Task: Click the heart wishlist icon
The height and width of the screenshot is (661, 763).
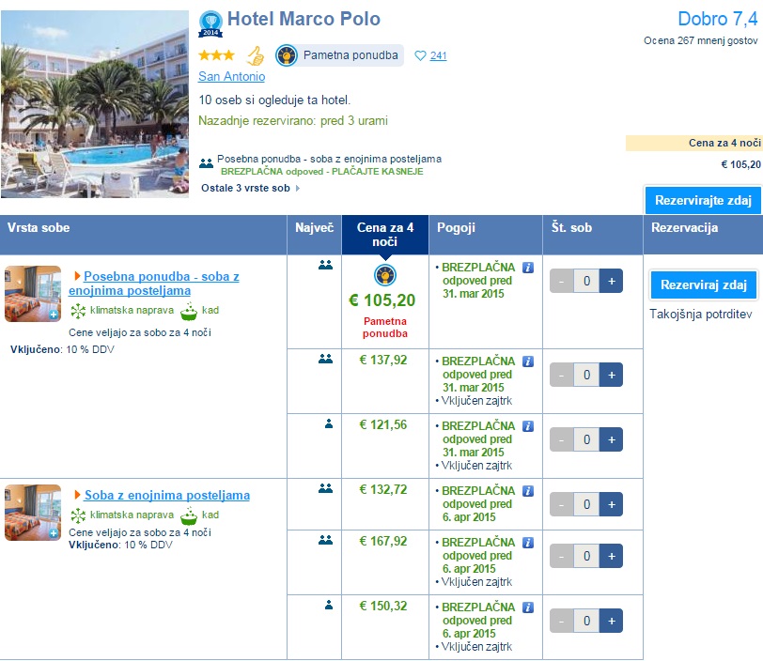Action: tap(420, 55)
